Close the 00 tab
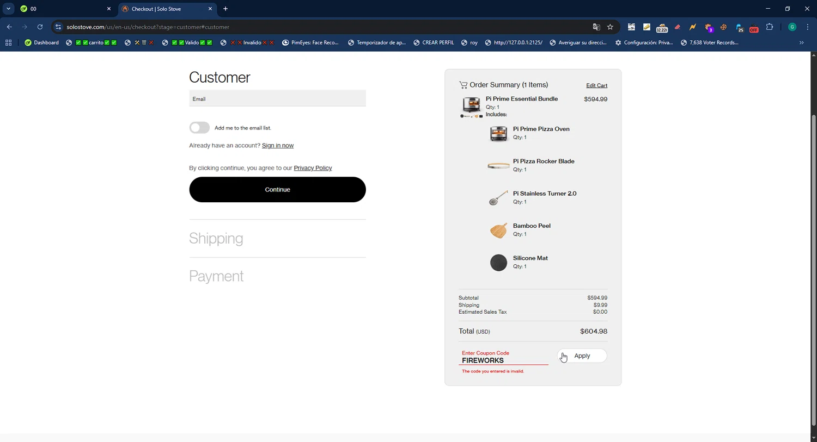Viewport: 817px width, 442px height. pos(108,9)
